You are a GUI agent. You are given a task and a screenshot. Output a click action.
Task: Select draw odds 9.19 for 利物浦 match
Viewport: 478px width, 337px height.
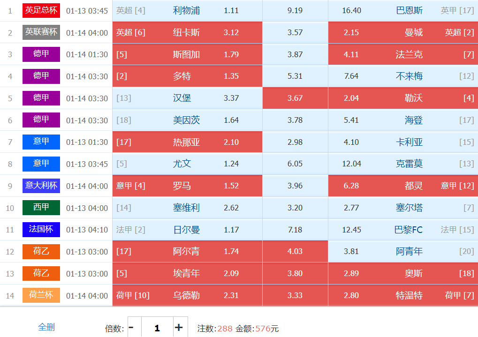pos(295,11)
